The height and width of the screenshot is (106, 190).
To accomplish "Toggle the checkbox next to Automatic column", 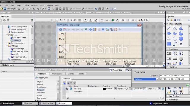I will pyautogui.click(x=163, y=89).
